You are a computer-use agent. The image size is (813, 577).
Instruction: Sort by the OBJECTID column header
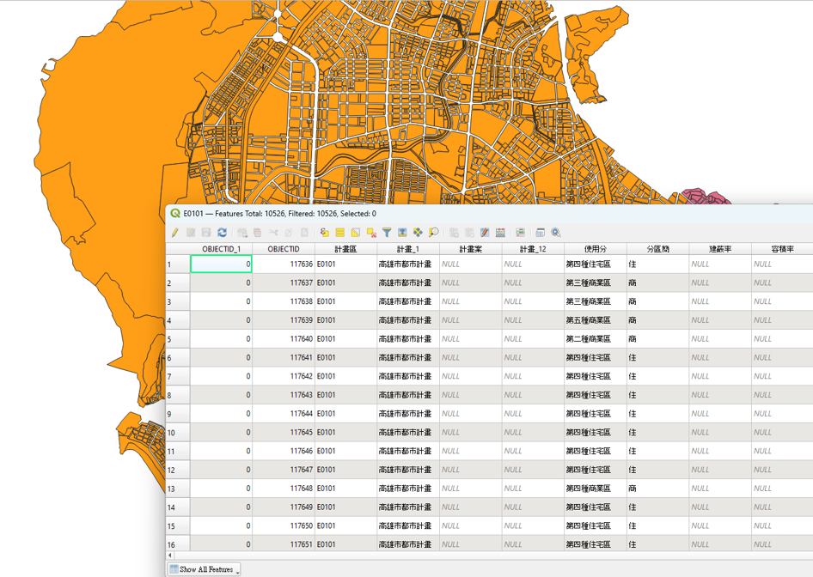tap(283, 249)
